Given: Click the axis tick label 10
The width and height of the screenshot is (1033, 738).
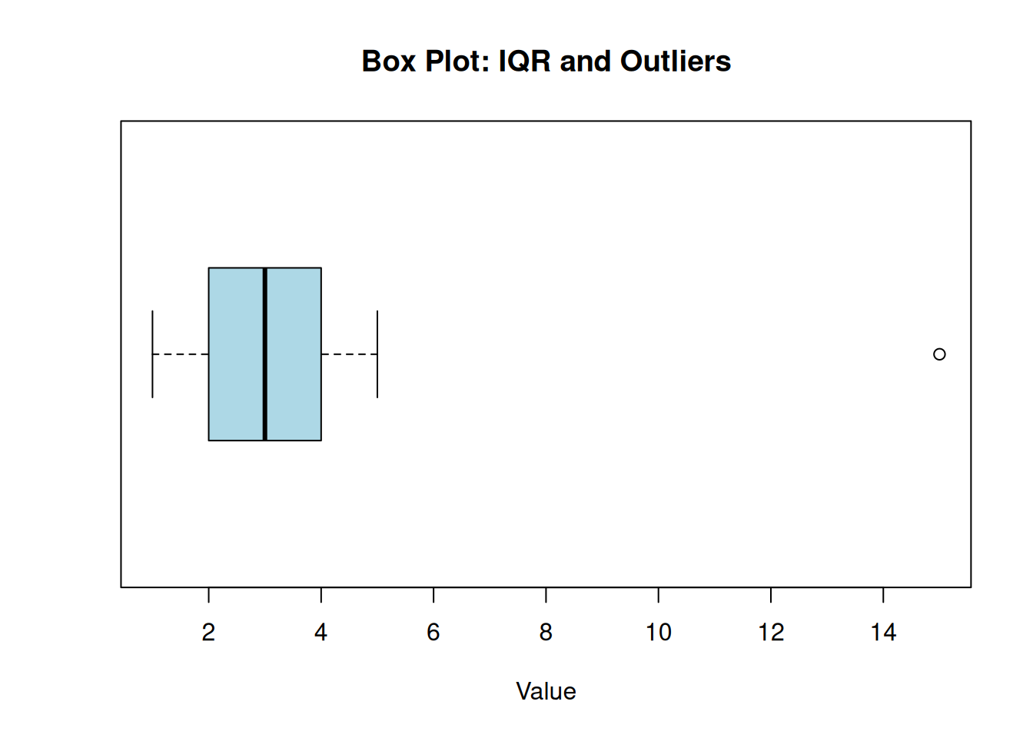Looking at the screenshot, I should [x=659, y=633].
